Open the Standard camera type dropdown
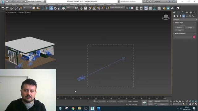The width and height of the screenshot is (198, 111). 185,19
